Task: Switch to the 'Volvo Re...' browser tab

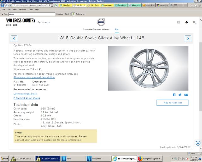Action: [x=65, y=5]
